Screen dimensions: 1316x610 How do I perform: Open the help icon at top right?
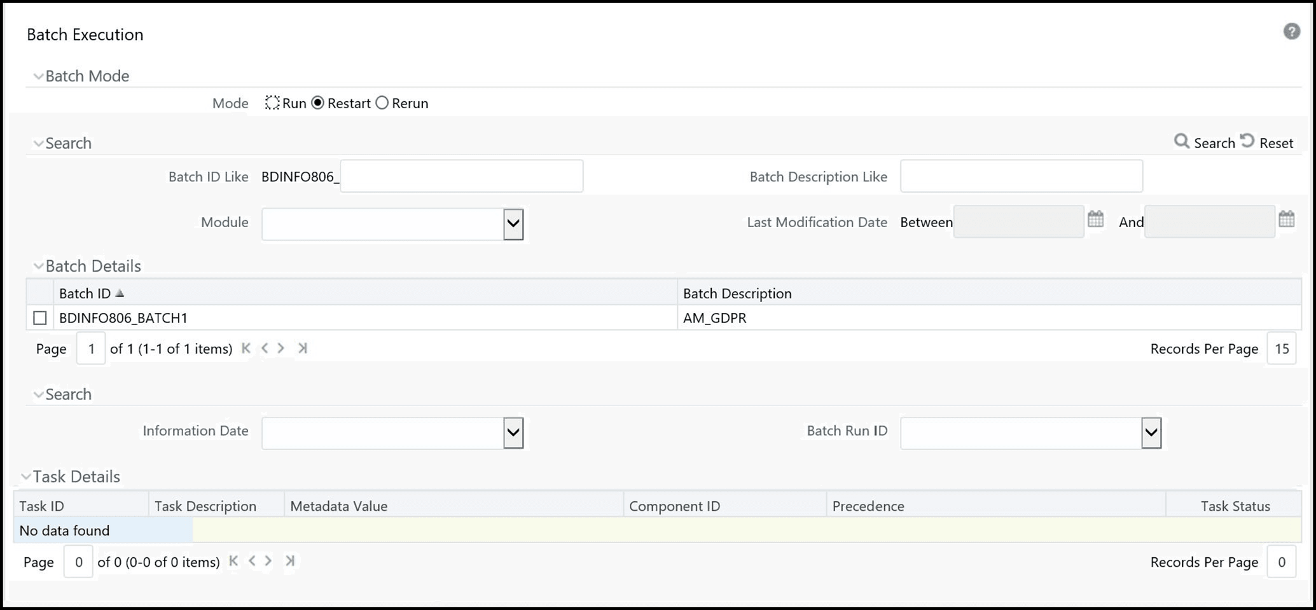click(1291, 31)
